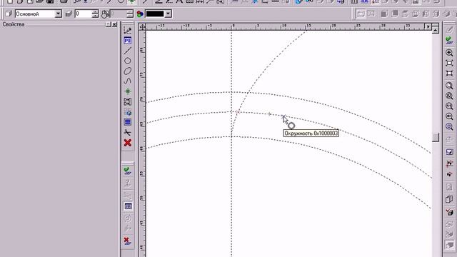457x257 pixels.
Task: Click the zoom-all bracket square icon
Action: click(x=449, y=73)
